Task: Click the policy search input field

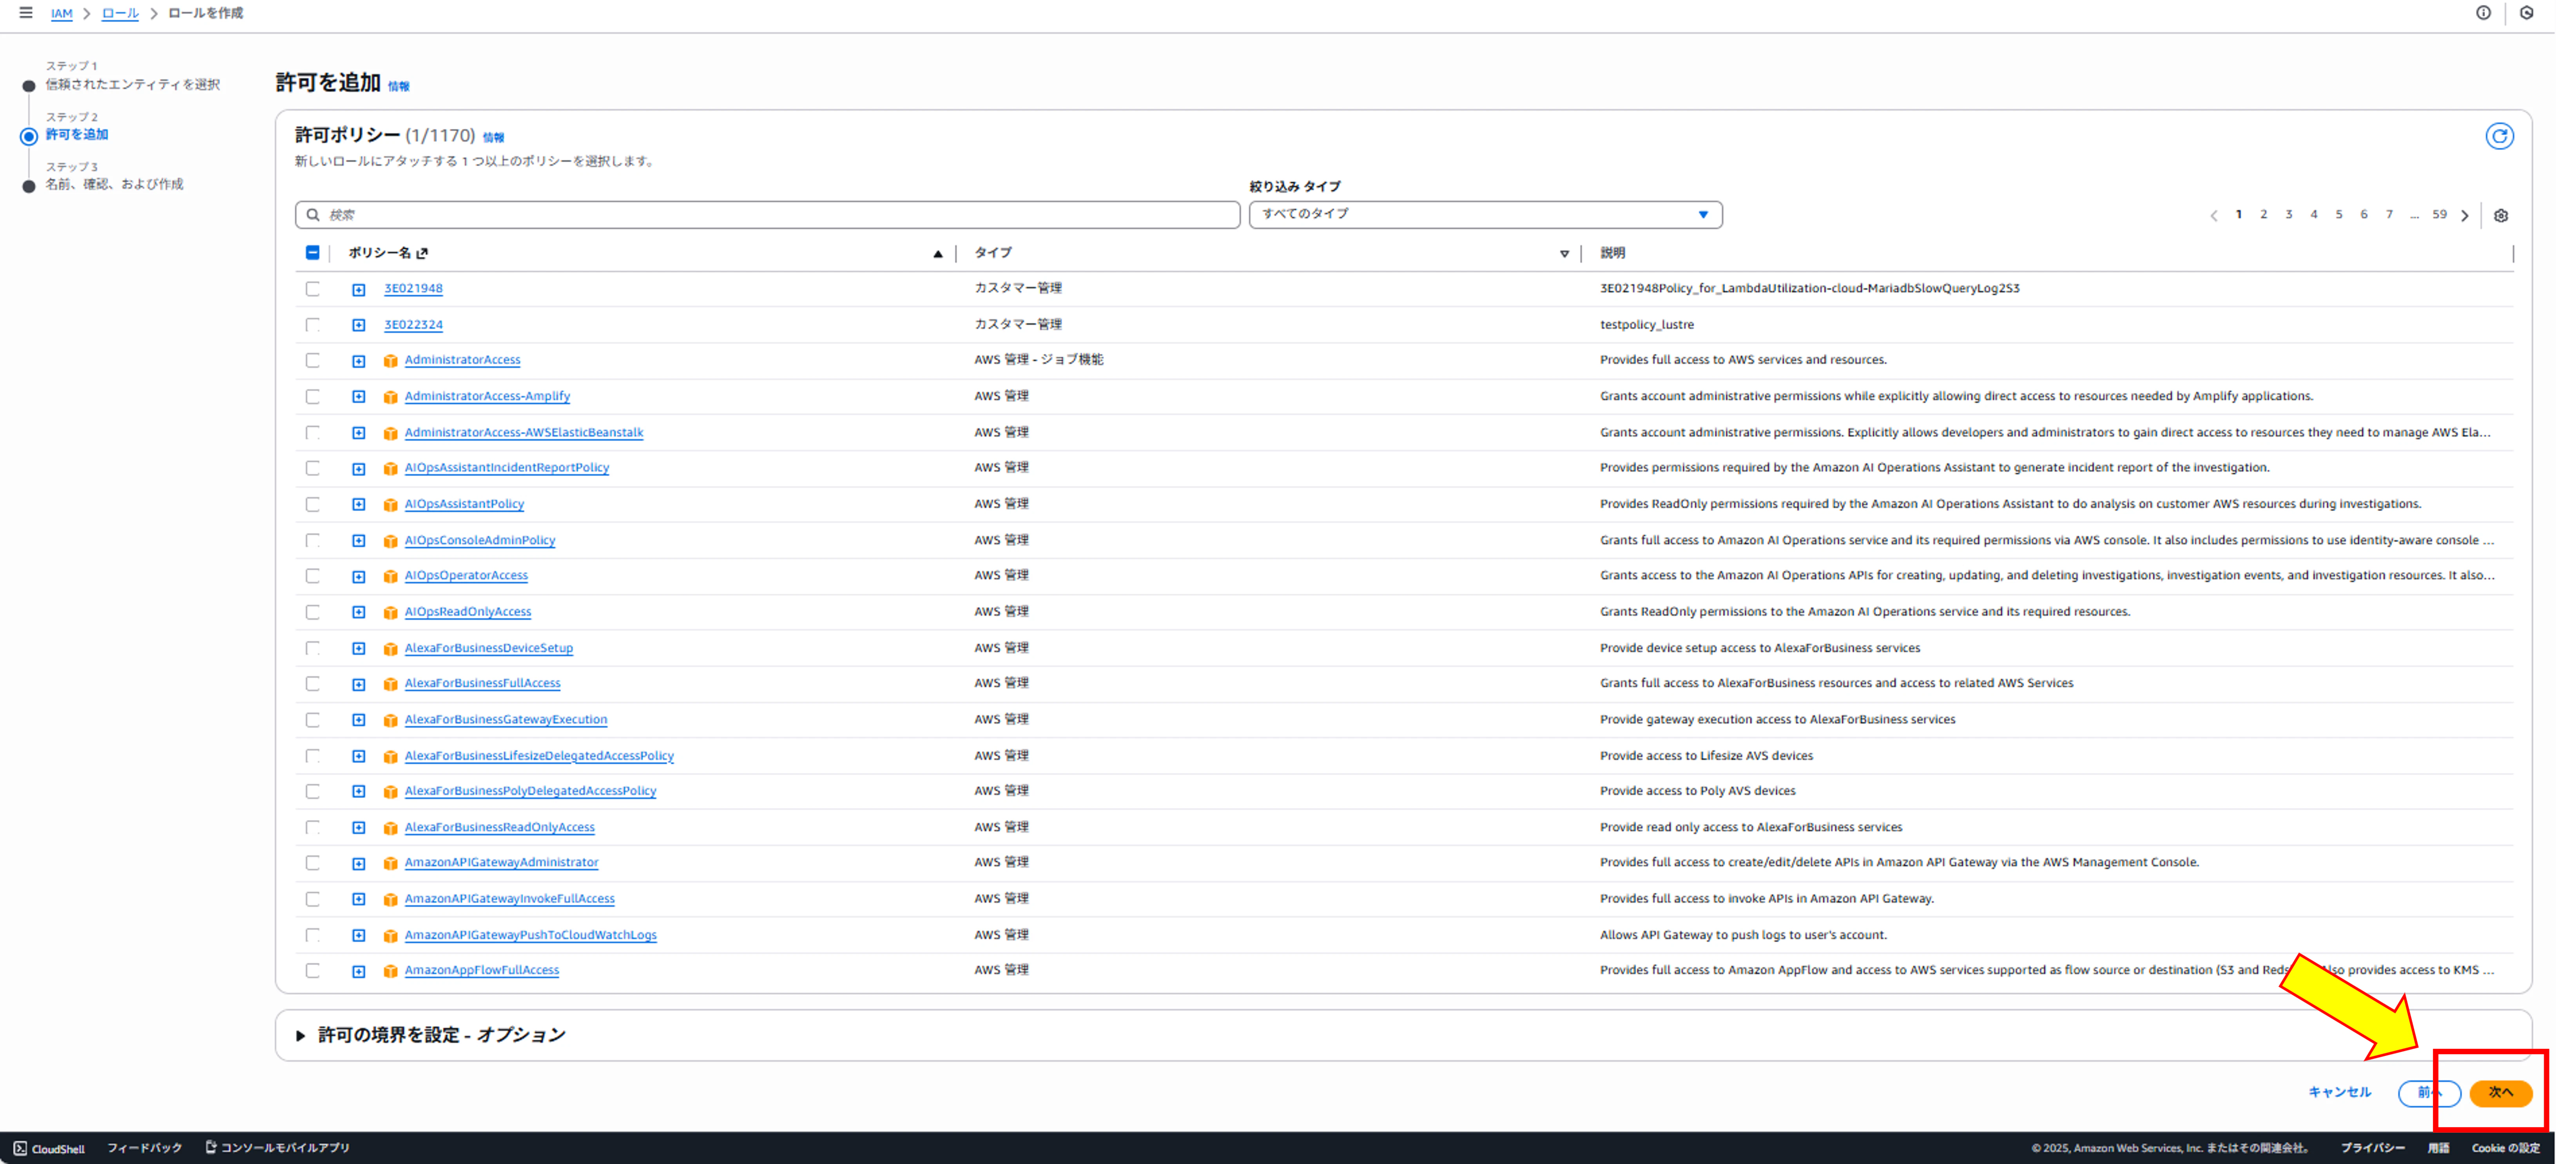Action: click(x=767, y=214)
